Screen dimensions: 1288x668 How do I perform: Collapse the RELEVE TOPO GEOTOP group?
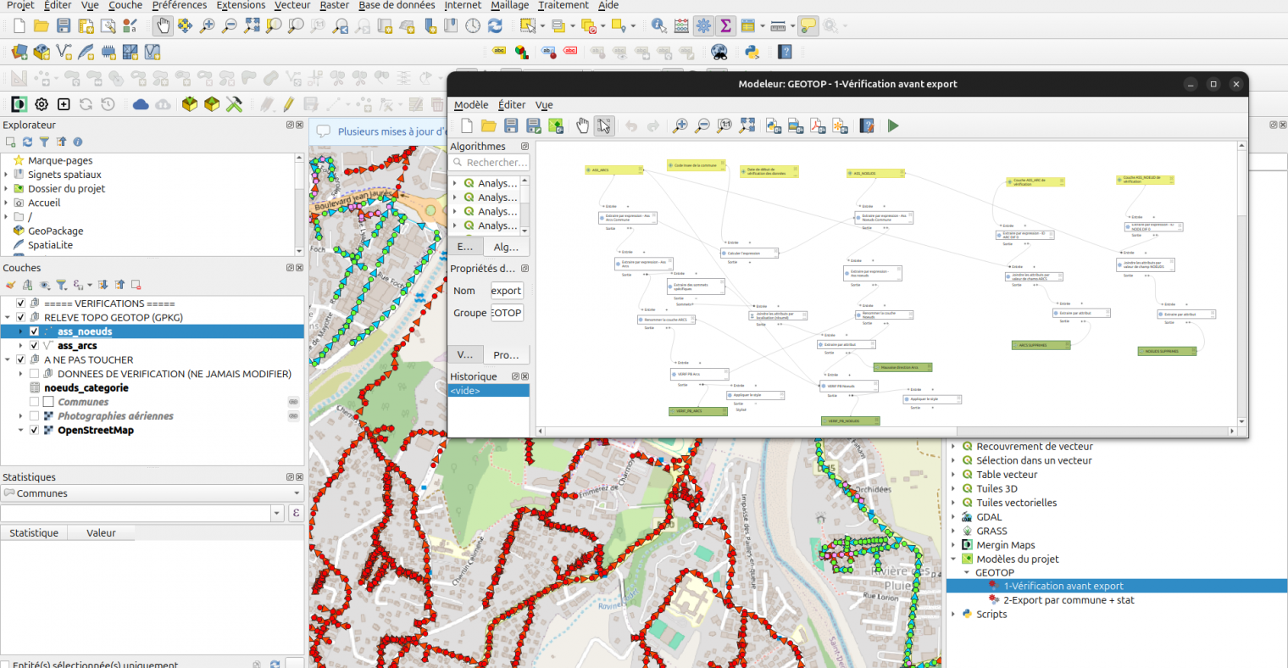click(8, 318)
